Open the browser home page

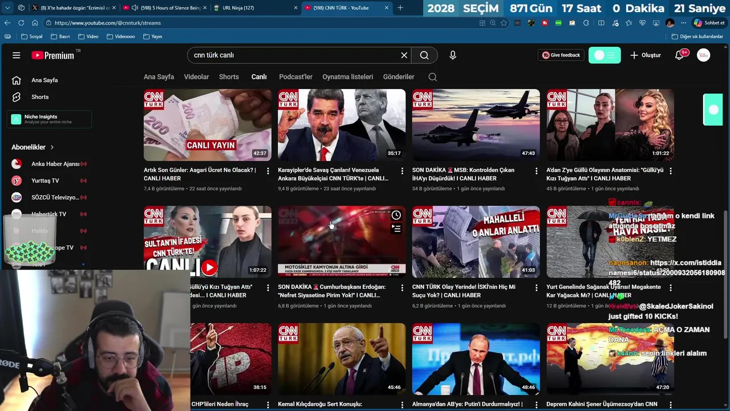(x=34, y=23)
